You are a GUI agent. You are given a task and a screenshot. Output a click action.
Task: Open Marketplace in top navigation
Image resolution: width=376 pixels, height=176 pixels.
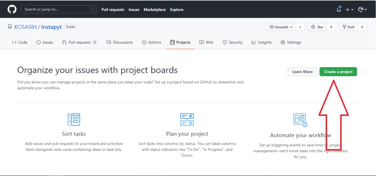tap(155, 10)
